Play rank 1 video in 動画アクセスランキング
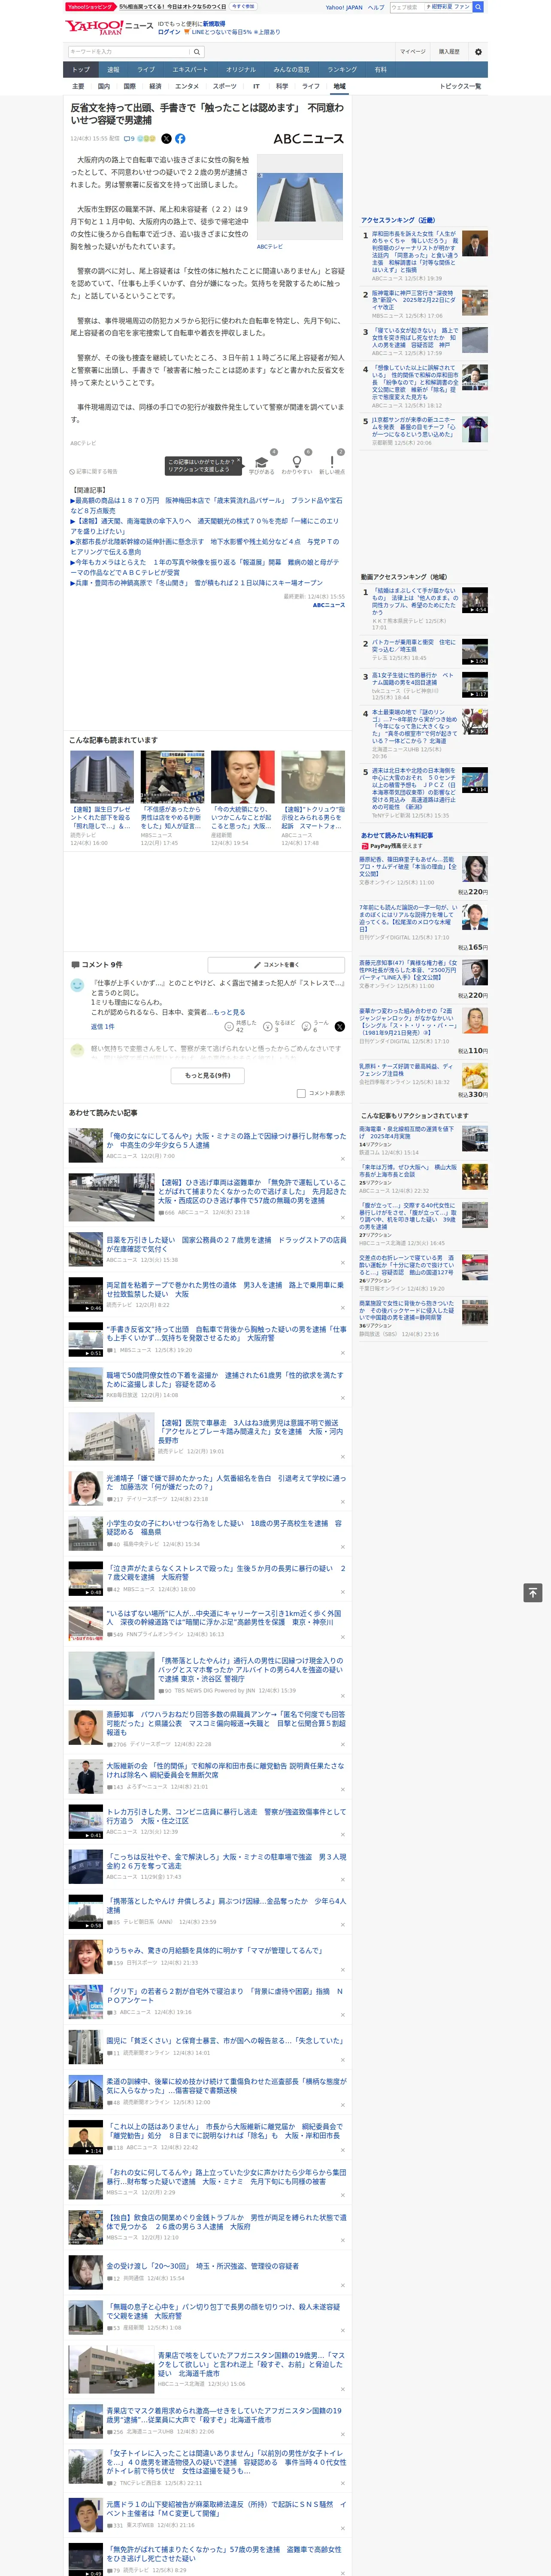 pyautogui.click(x=475, y=600)
